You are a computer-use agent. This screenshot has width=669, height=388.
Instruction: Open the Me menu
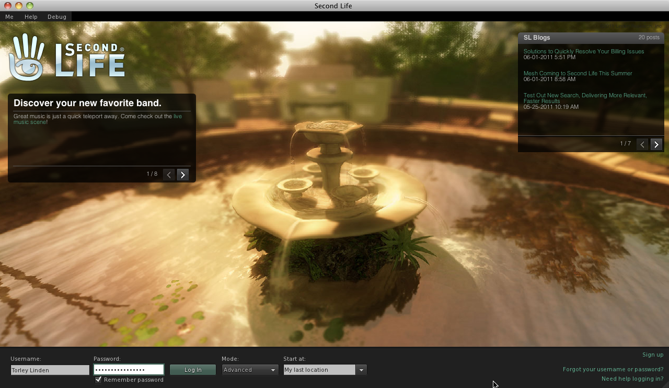pos(9,17)
